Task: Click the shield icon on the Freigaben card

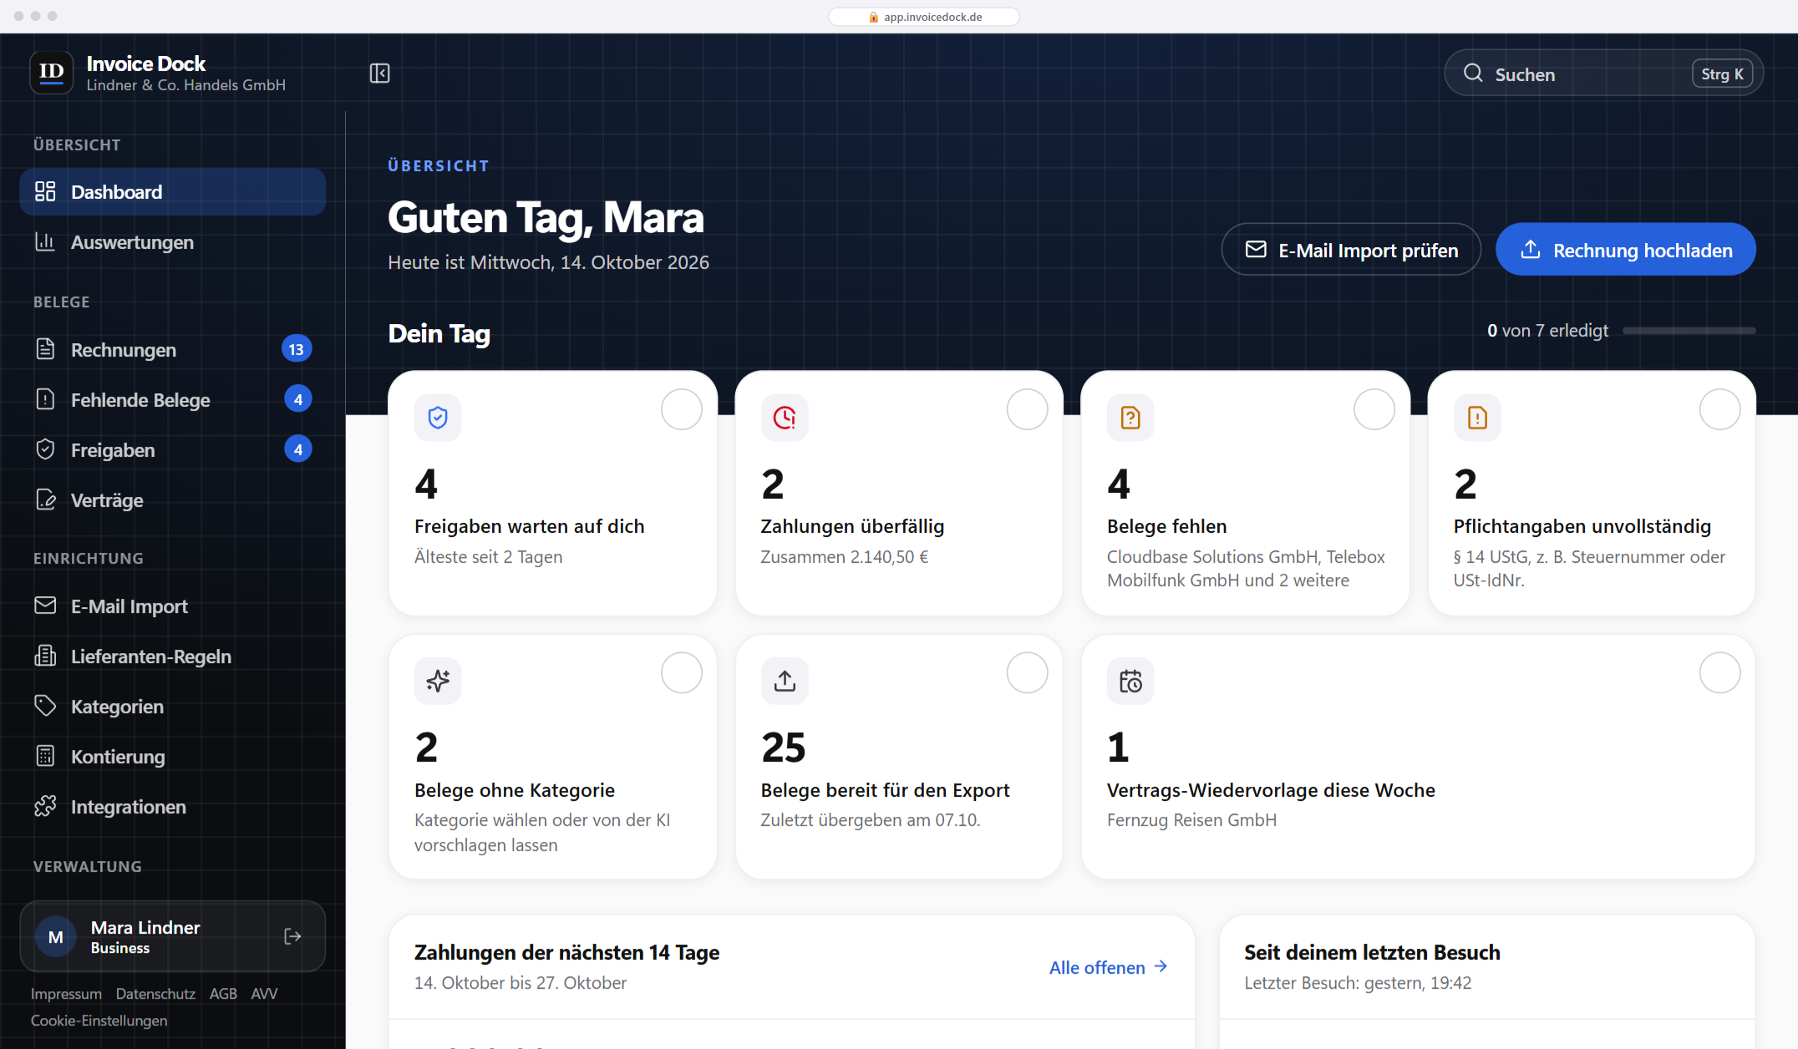Action: click(x=438, y=418)
